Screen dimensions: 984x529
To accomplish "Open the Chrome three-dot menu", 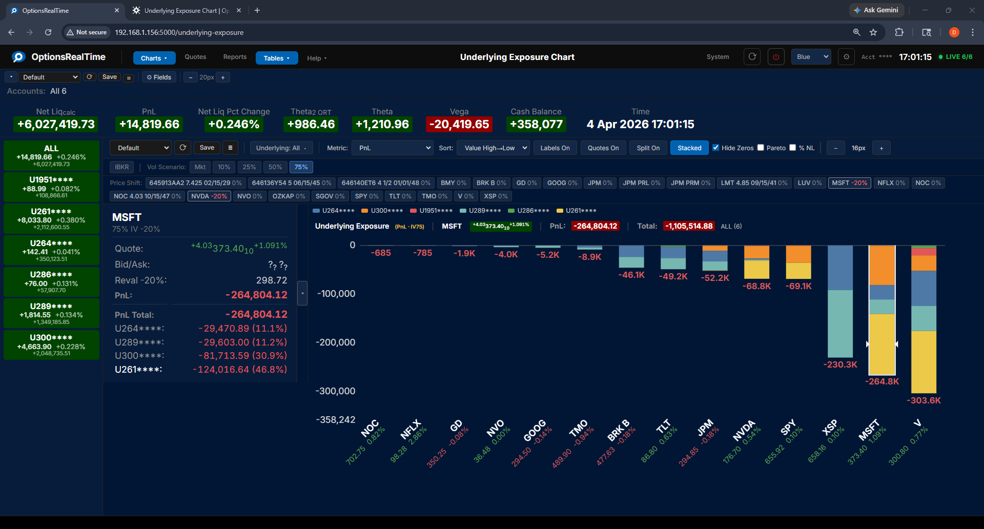I will click(973, 32).
